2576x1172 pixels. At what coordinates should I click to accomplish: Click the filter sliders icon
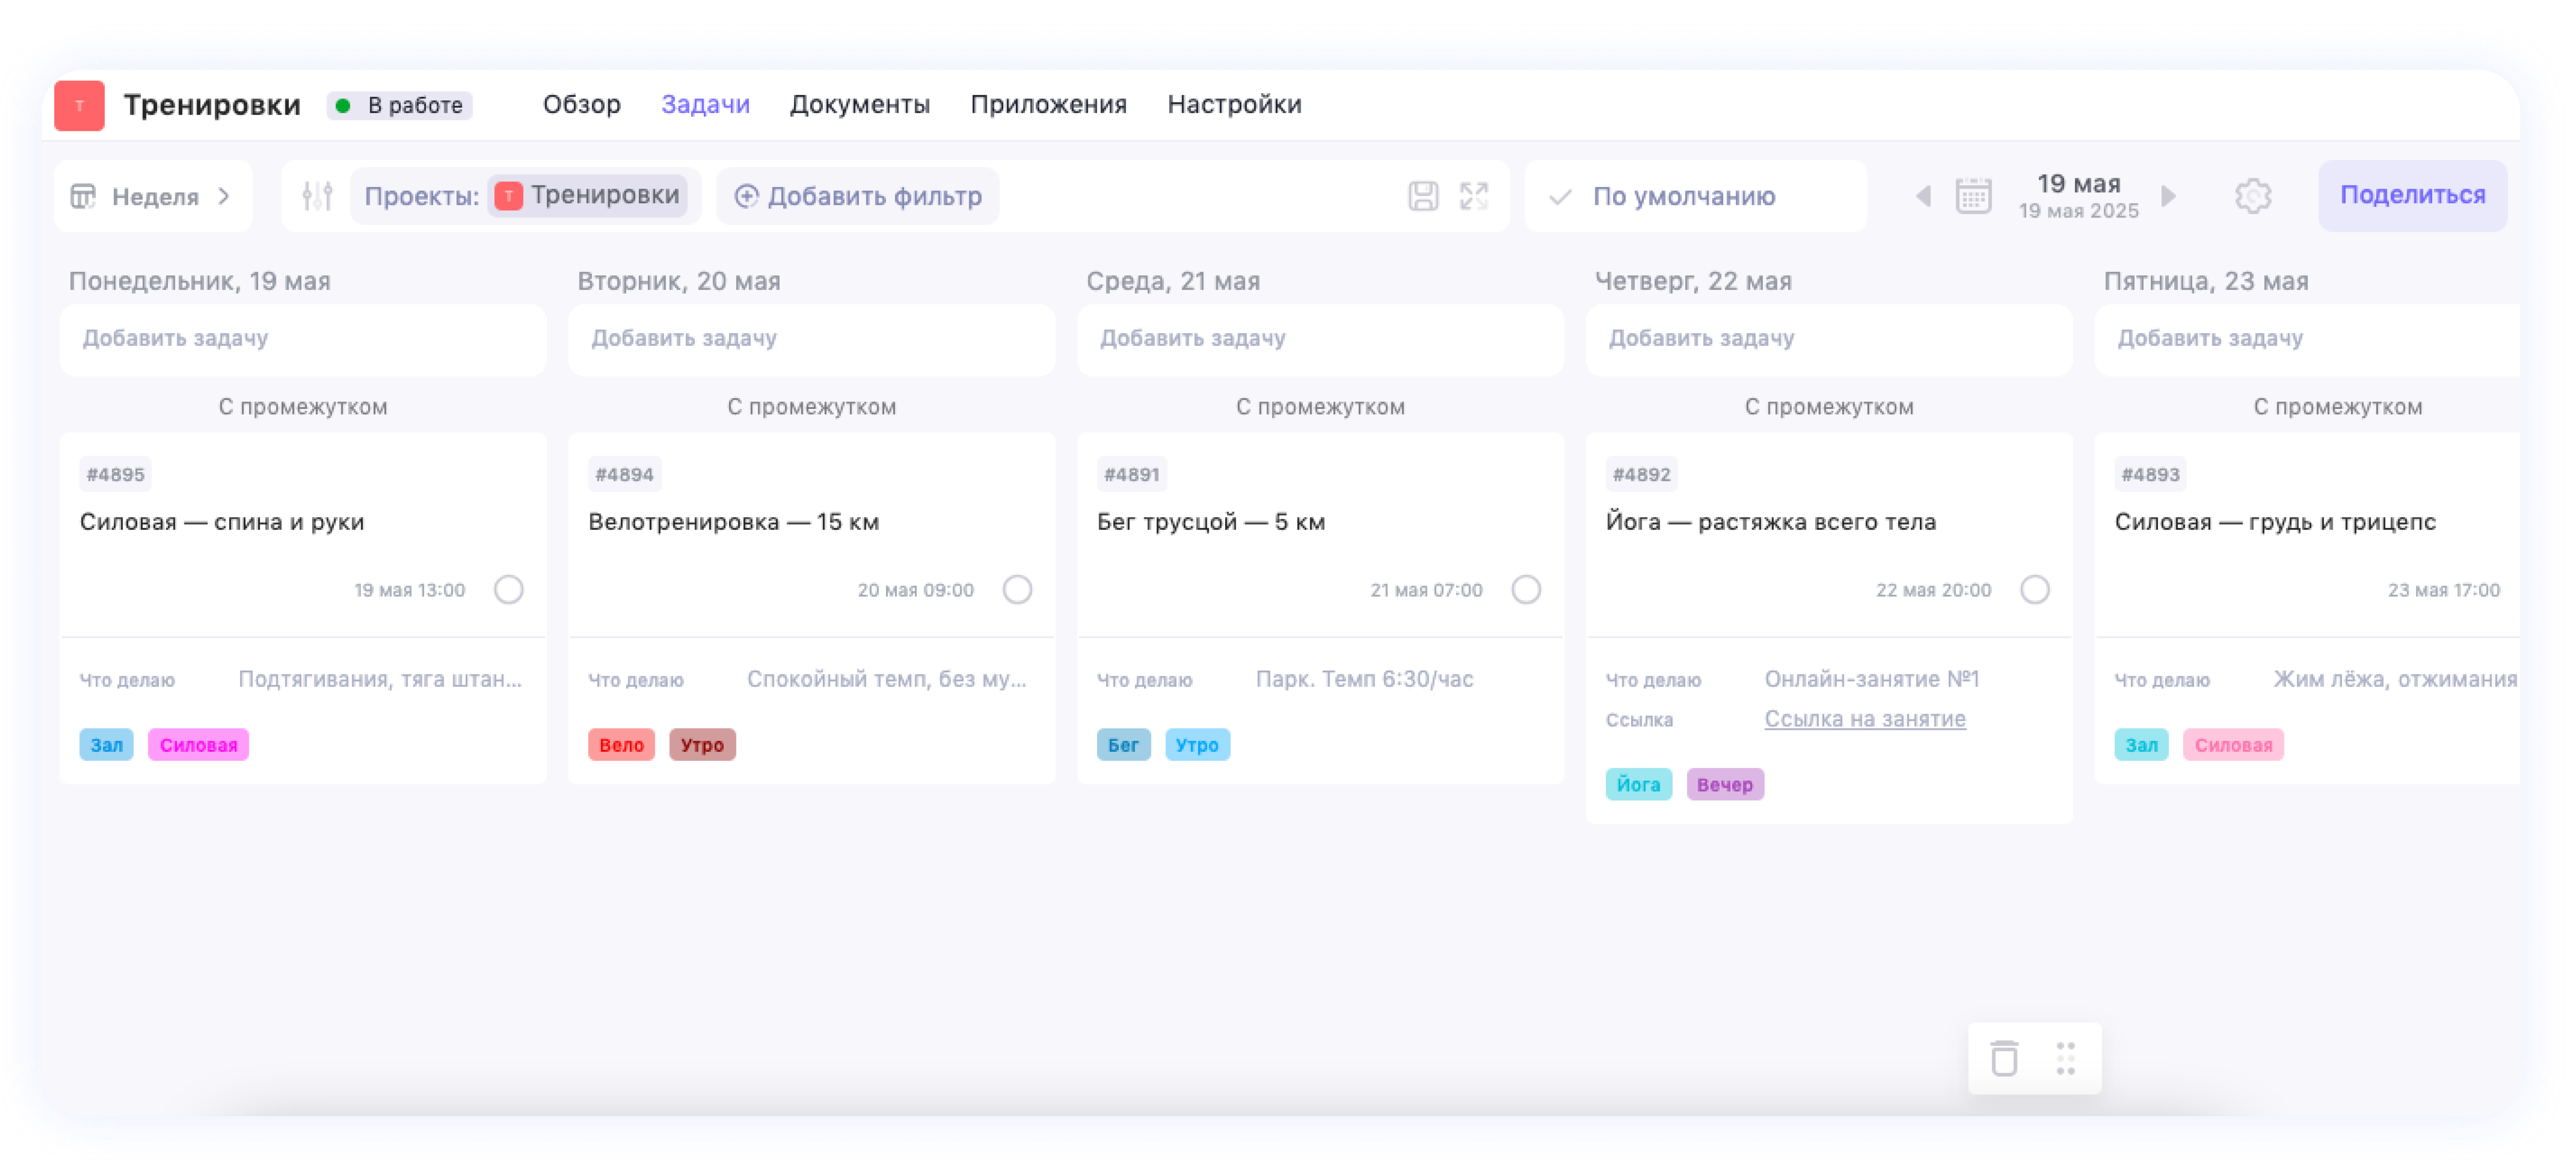pyautogui.click(x=317, y=196)
